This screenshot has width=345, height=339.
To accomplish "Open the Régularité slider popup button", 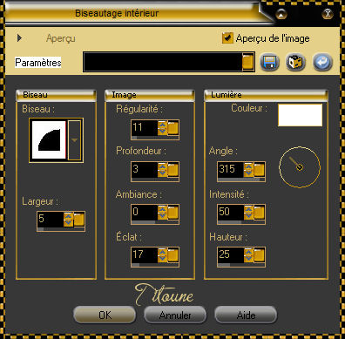I will click(172, 128).
